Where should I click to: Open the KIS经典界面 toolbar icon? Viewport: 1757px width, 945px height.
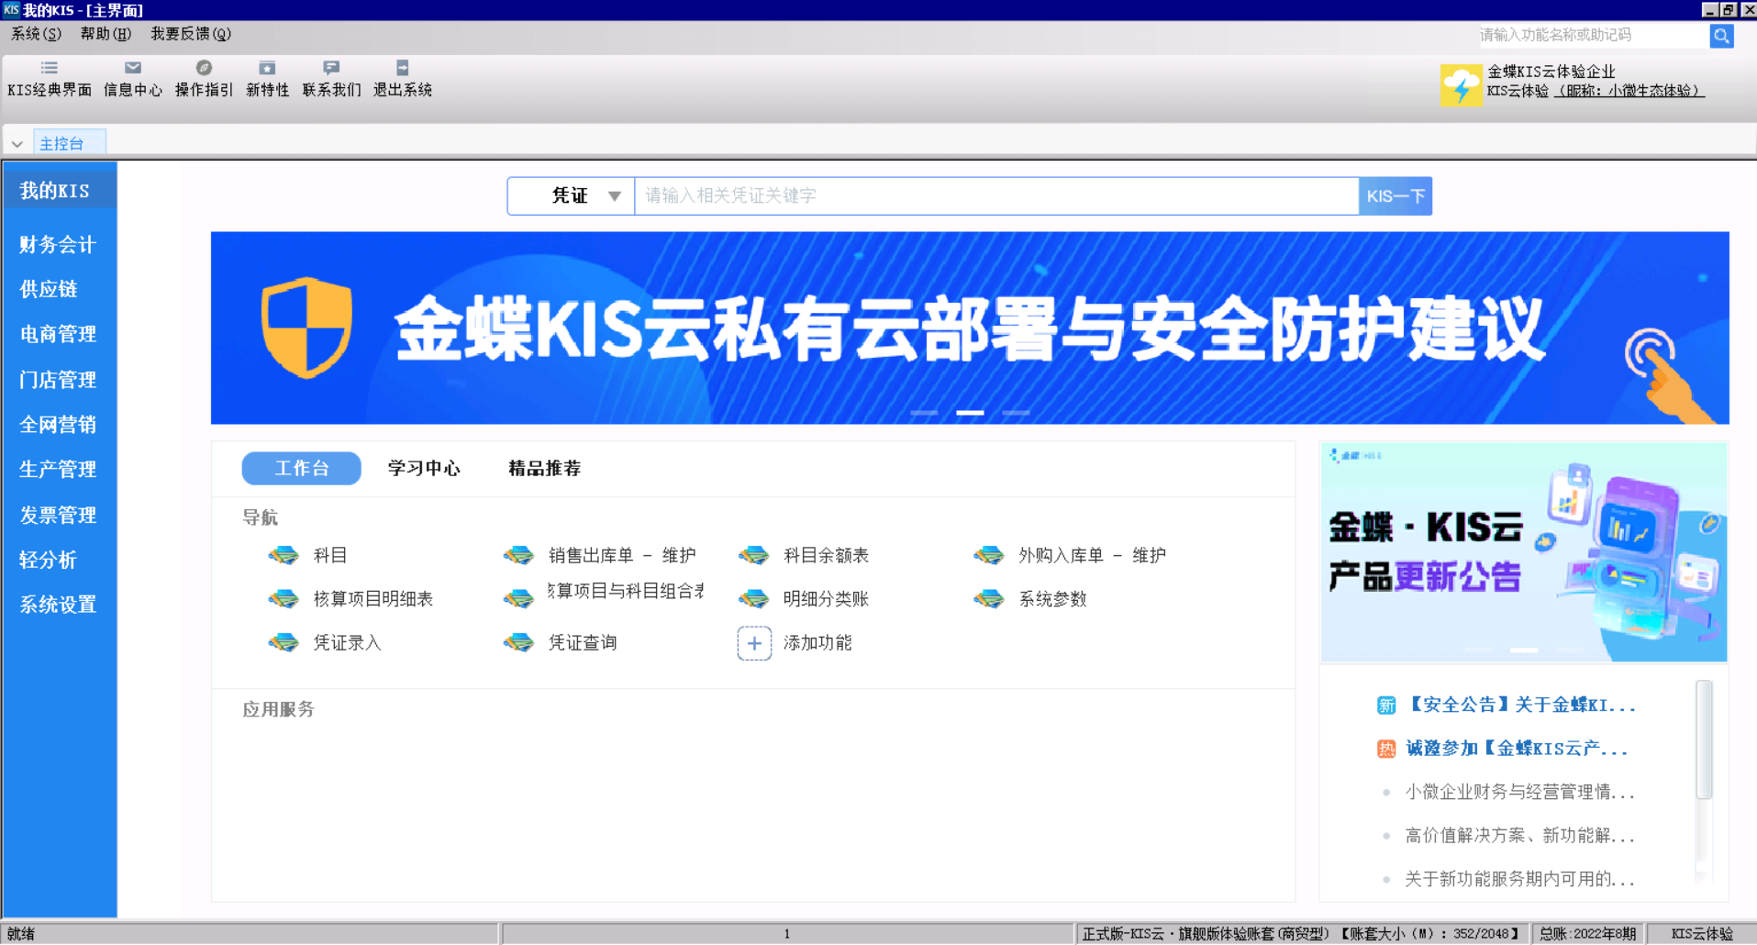(50, 69)
